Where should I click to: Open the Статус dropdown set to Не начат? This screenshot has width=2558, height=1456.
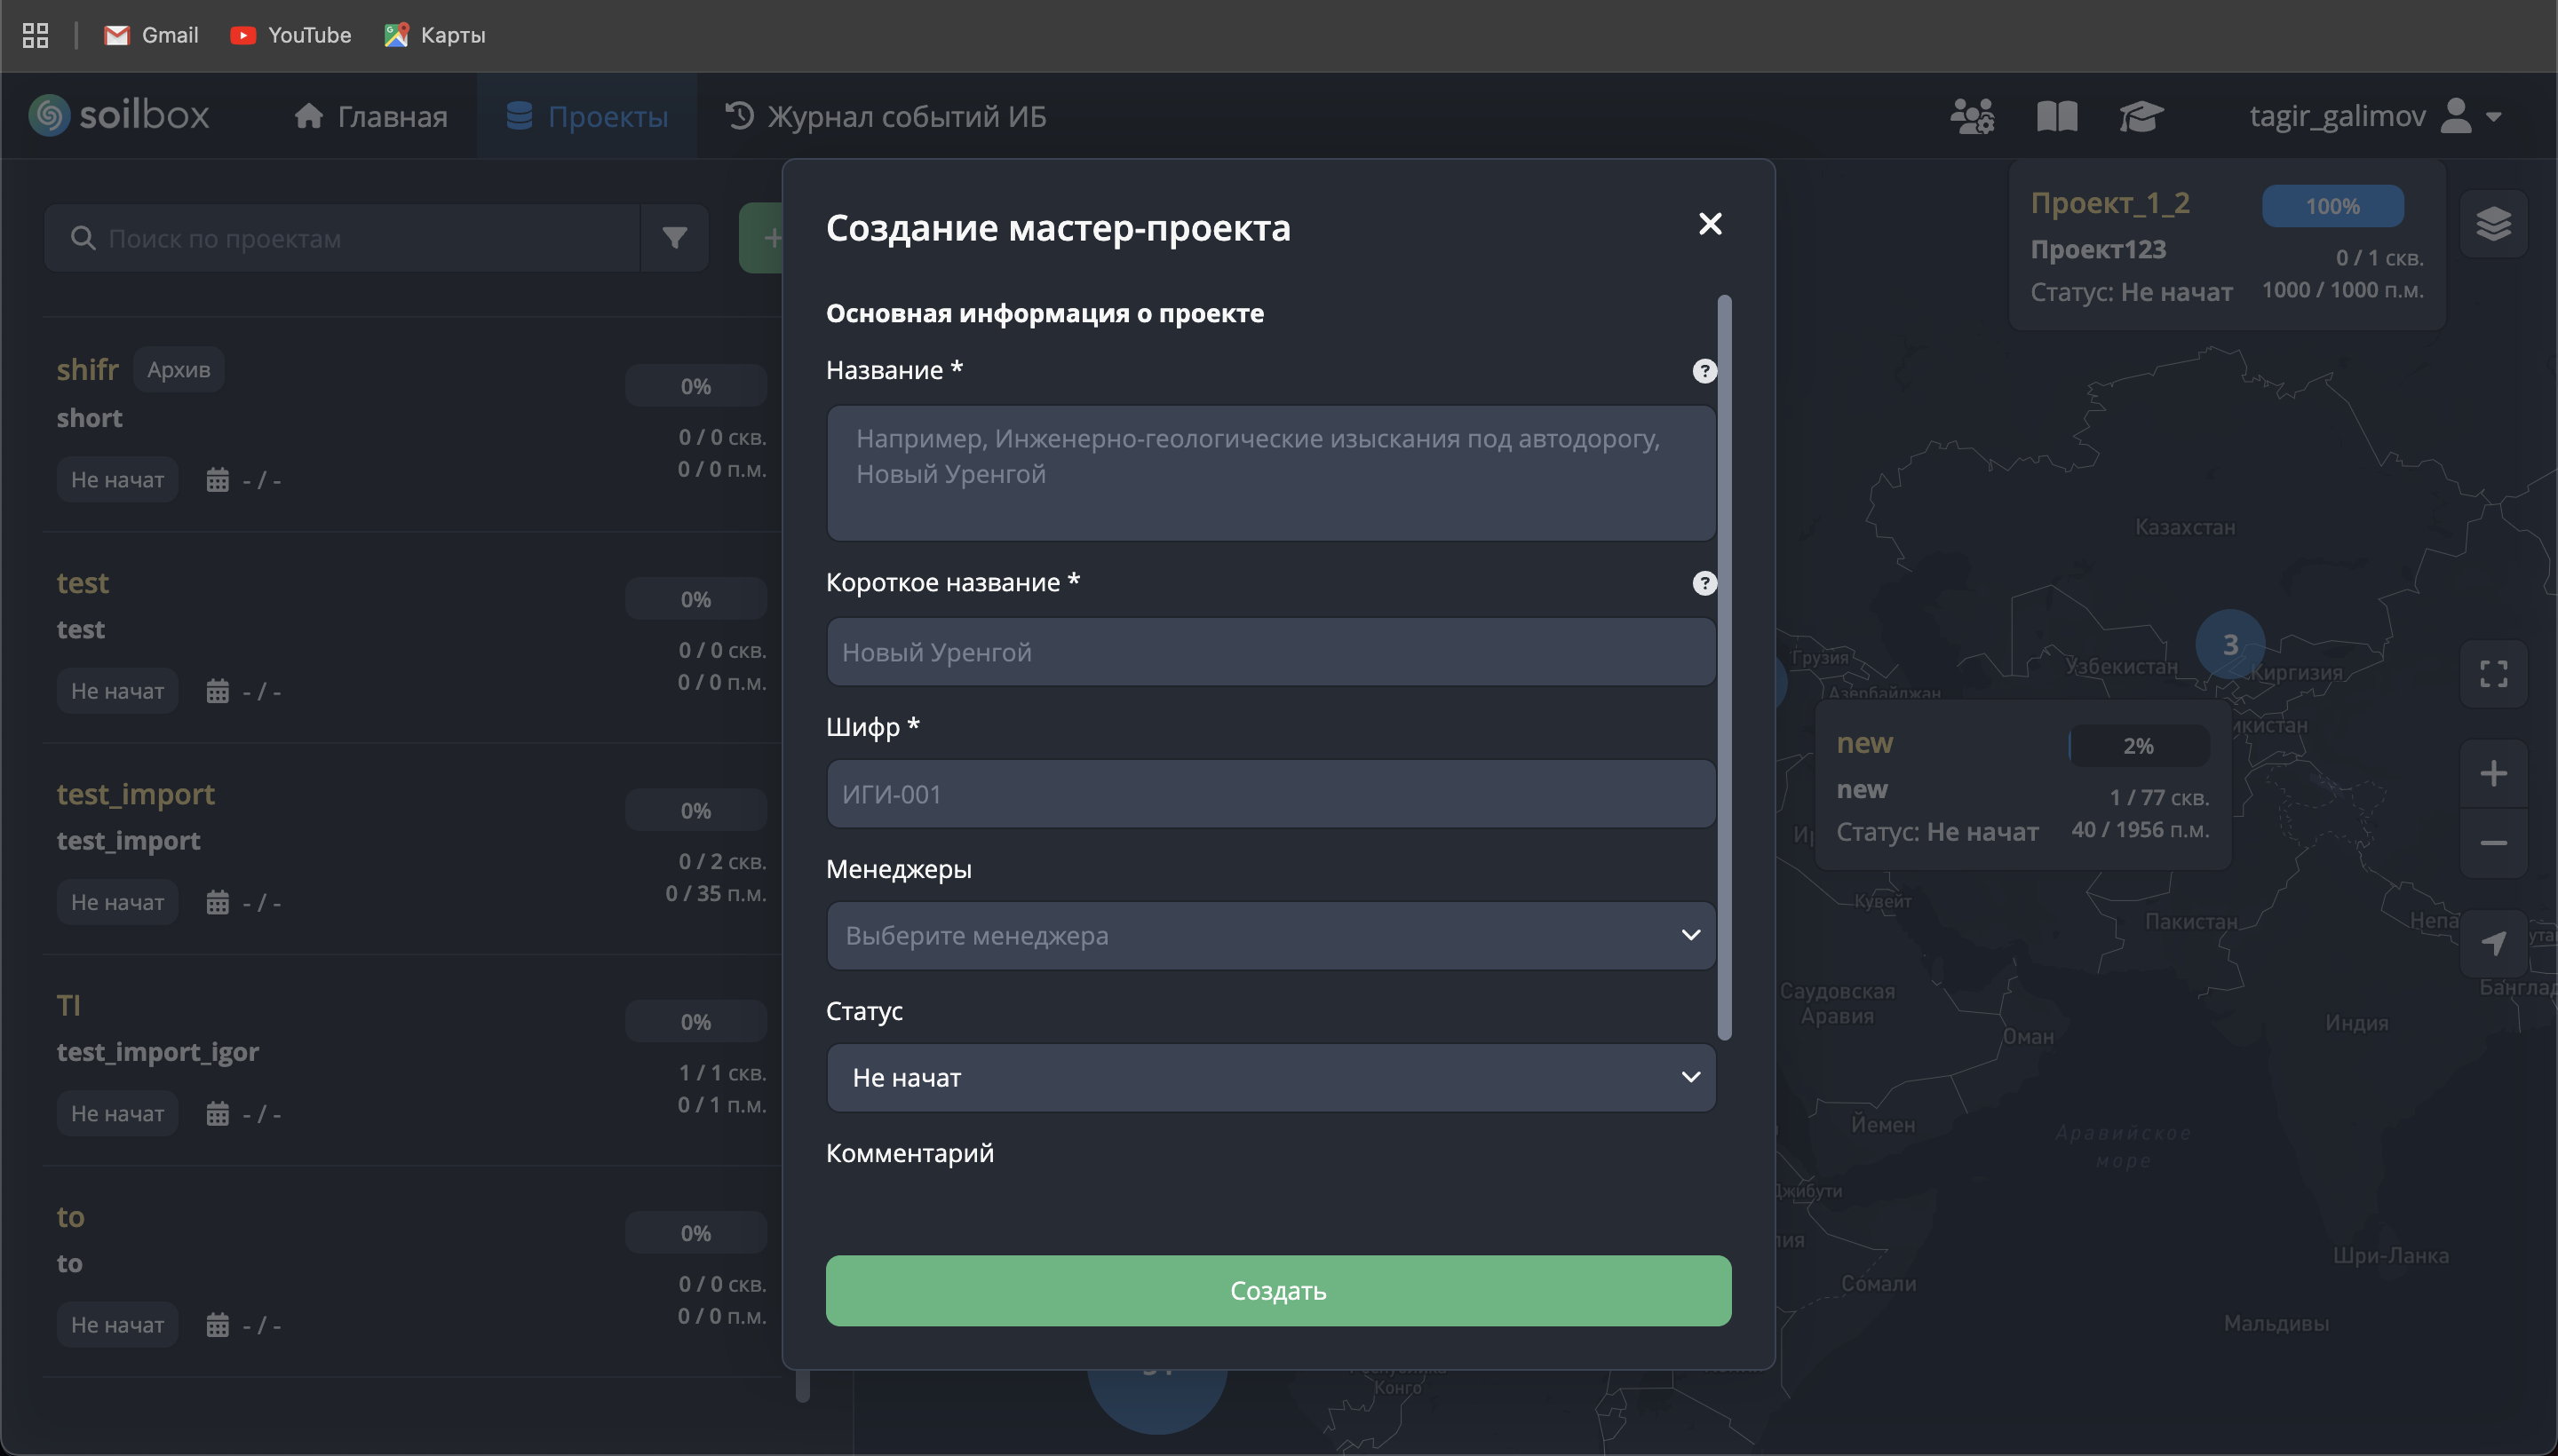1270,1077
